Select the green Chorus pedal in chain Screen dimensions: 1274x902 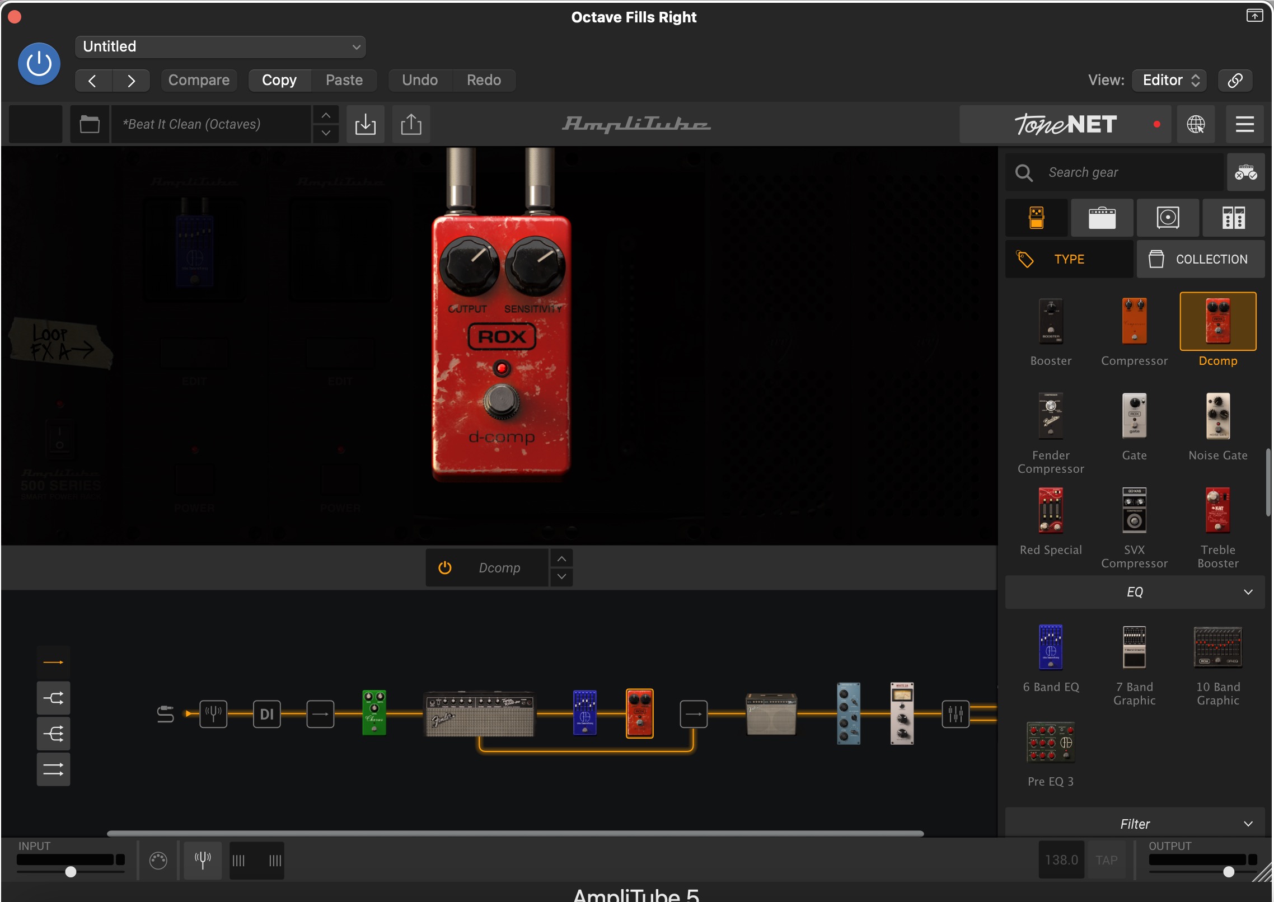click(374, 712)
